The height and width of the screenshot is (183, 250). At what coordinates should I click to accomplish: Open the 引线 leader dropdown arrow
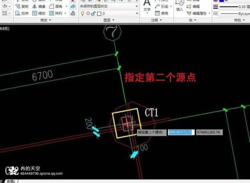pyautogui.click(x=171, y=6)
